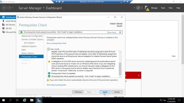
Task: Click the lock icon on VM connection bar
Action: pos(60,2)
